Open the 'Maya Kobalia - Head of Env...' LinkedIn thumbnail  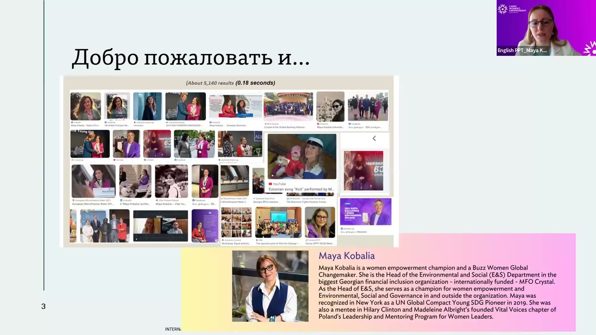click(x=86, y=107)
